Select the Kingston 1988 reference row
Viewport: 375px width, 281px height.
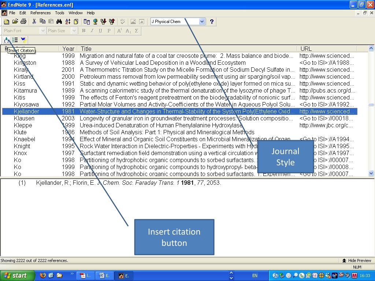[179, 63]
